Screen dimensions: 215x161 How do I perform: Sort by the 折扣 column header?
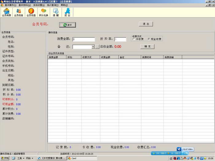pos(74,57)
